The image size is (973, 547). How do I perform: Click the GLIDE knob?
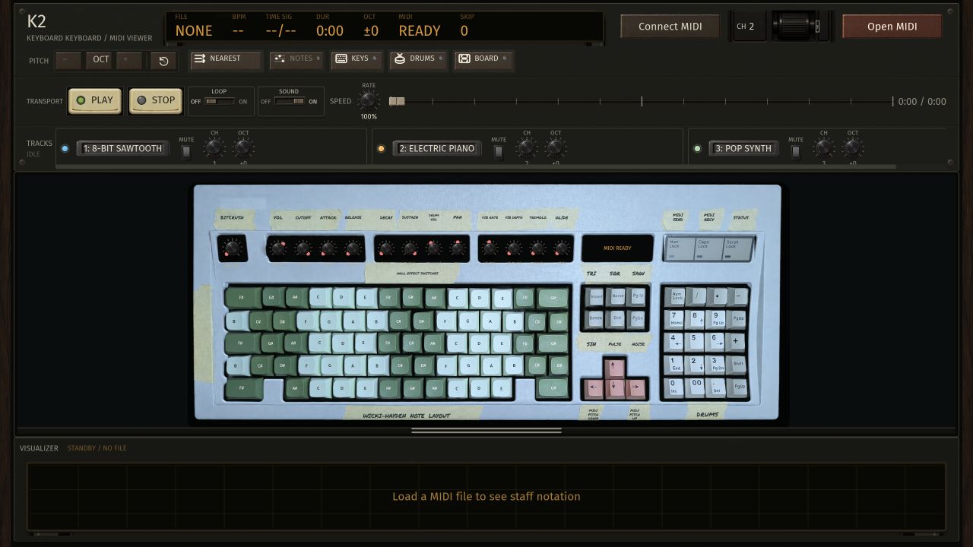point(563,248)
